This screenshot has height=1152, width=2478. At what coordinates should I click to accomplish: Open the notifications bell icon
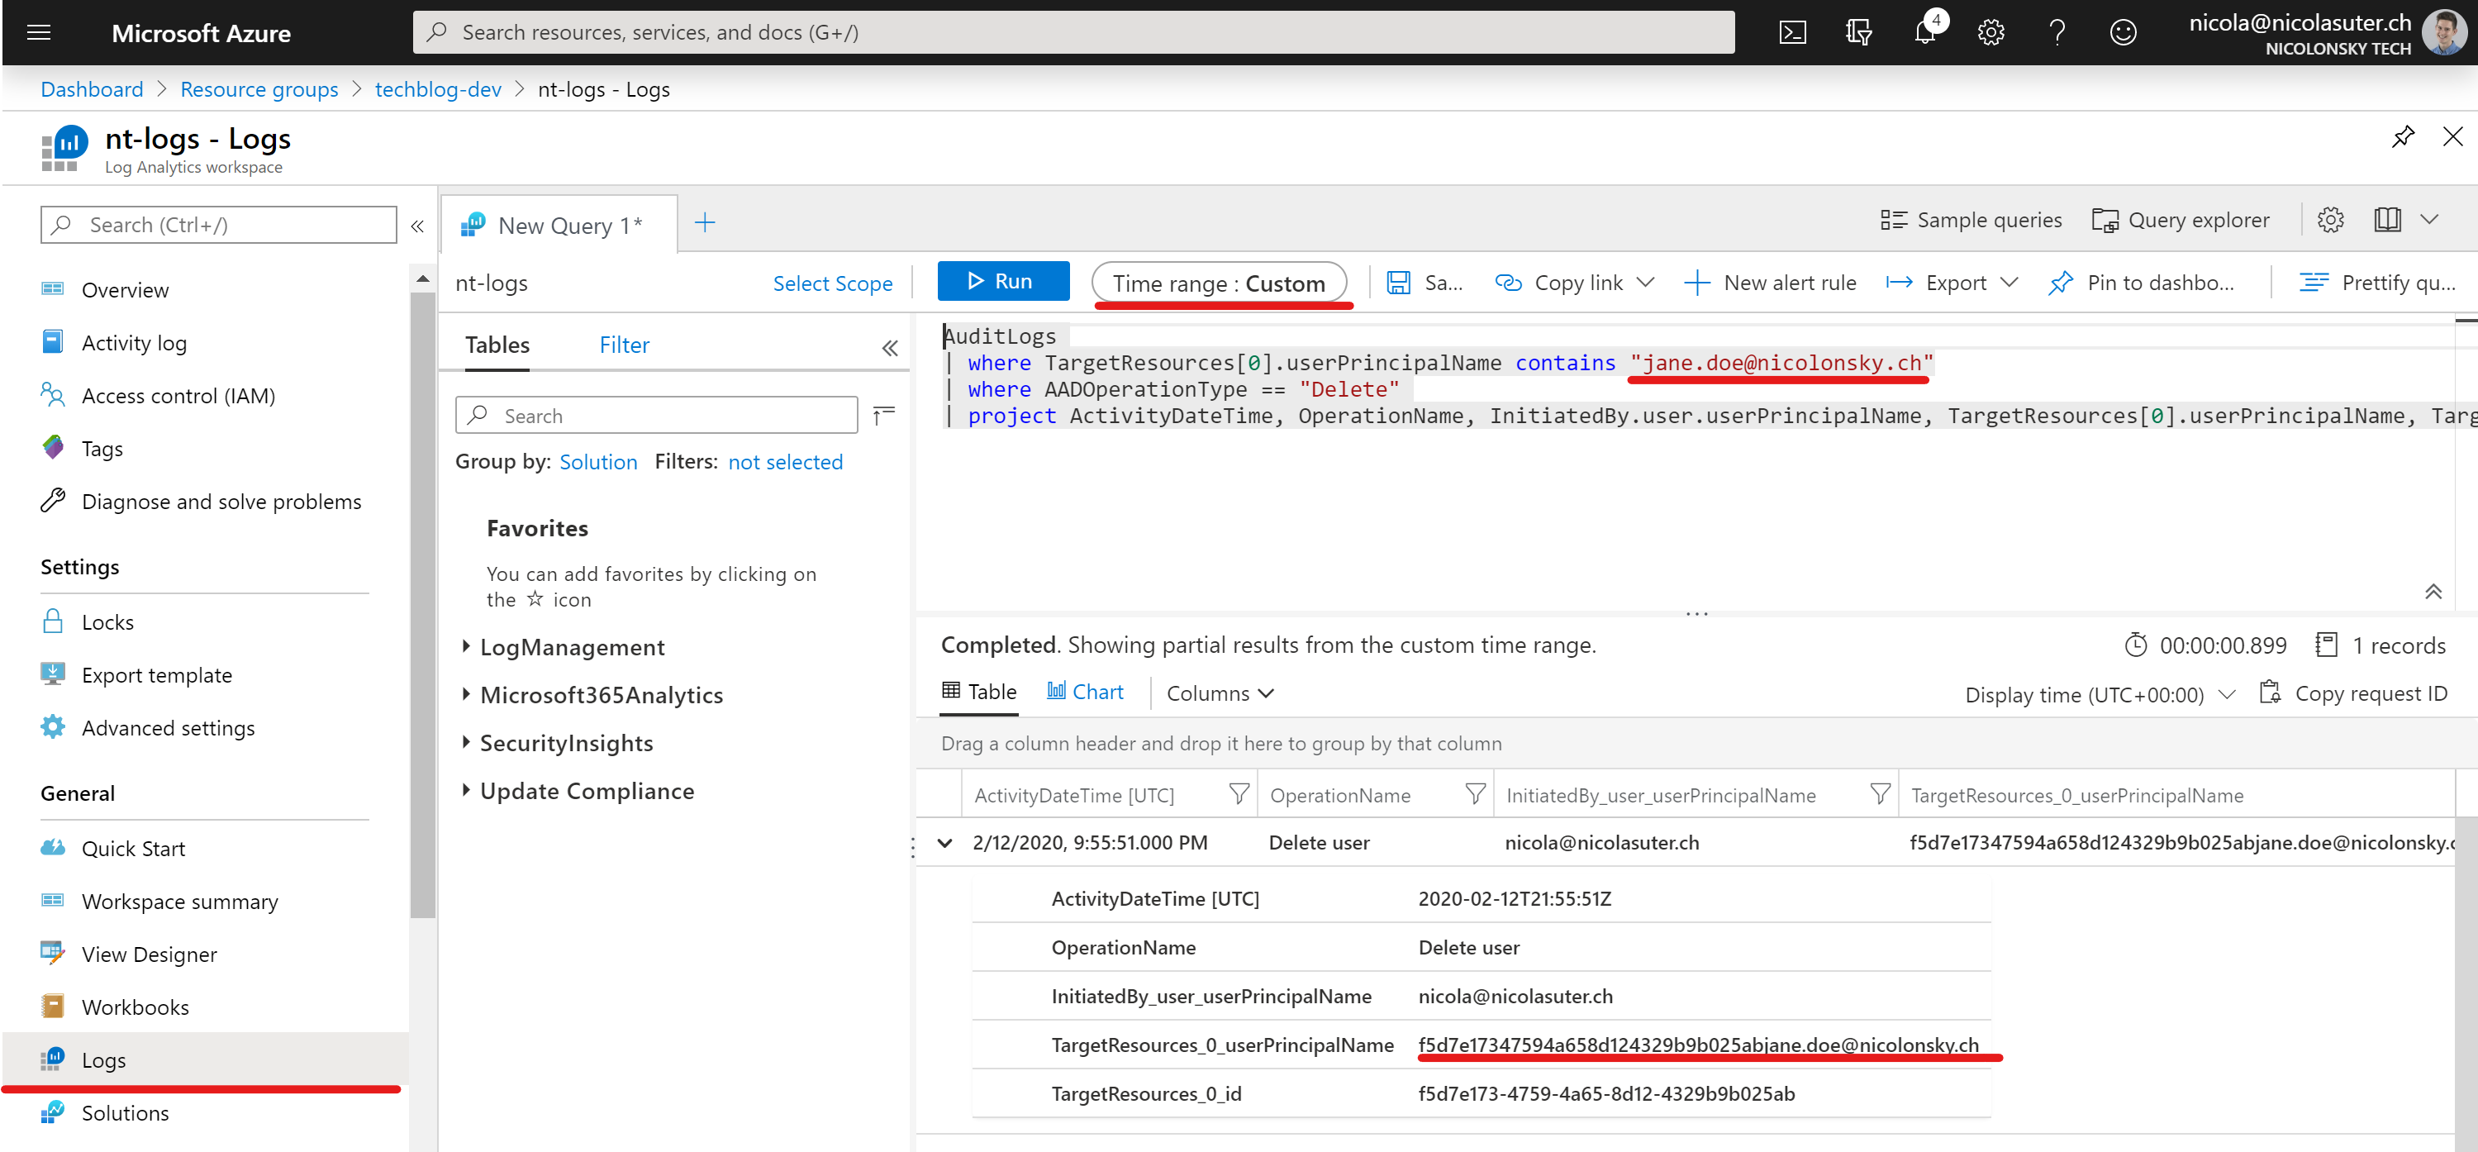[1925, 33]
